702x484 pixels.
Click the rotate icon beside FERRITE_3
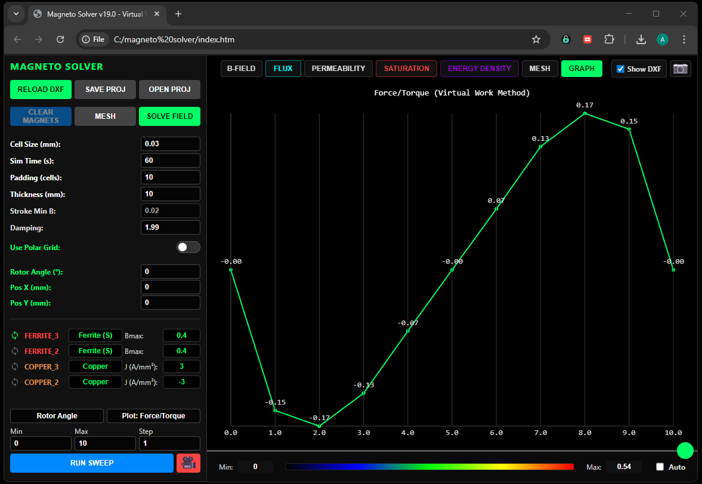[x=15, y=335]
